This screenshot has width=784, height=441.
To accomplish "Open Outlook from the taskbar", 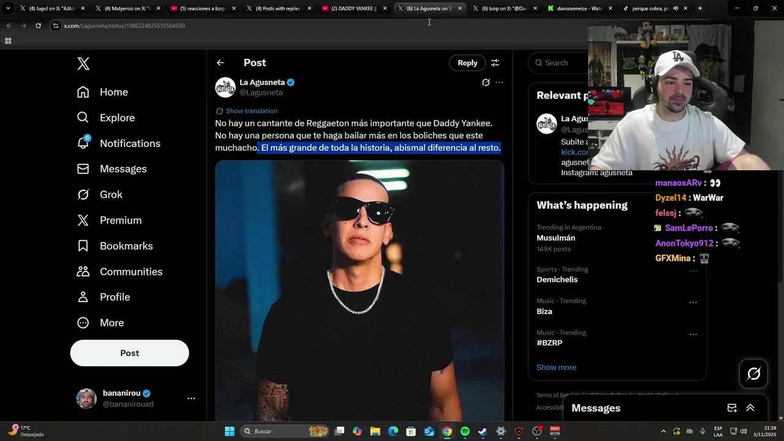I will click(429, 431).
